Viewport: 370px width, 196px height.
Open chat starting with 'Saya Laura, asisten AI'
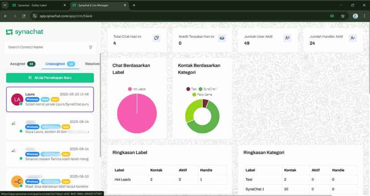pyautogui.click(x=50, y=127)
